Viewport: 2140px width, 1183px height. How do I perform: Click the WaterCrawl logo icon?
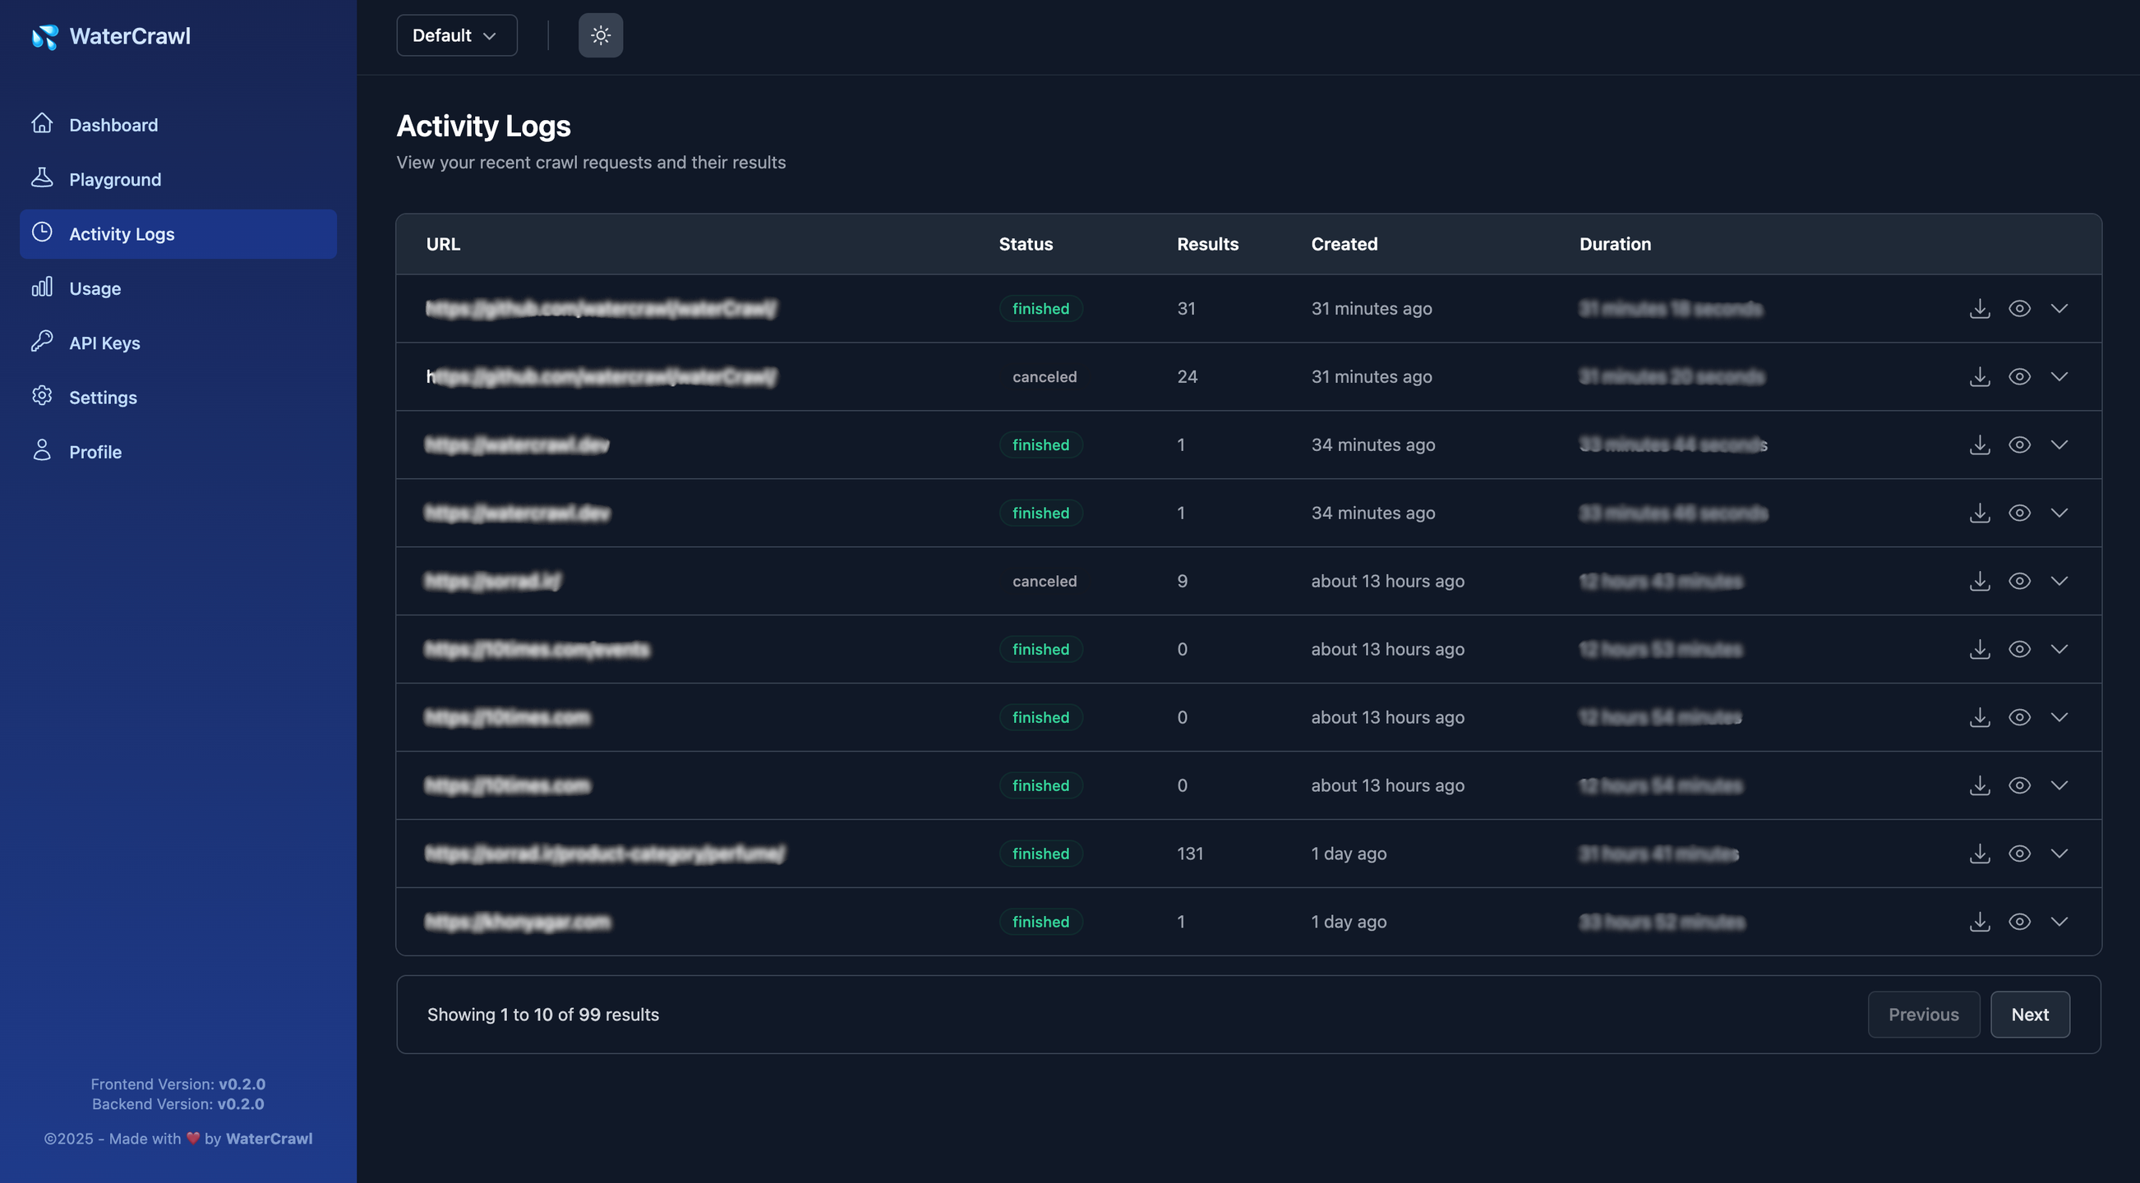45,36
